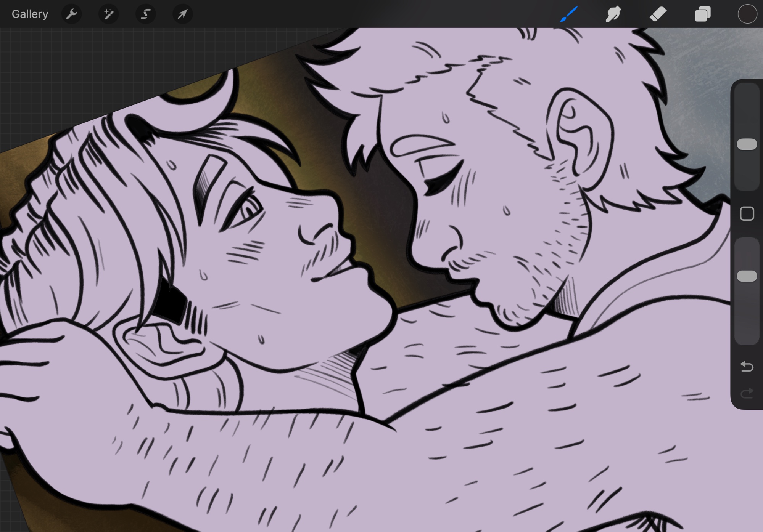Activate the Transform arrow tool
The width and height of the screenshot is (763, 532).
pyautogui.click(x=182, y=14)
